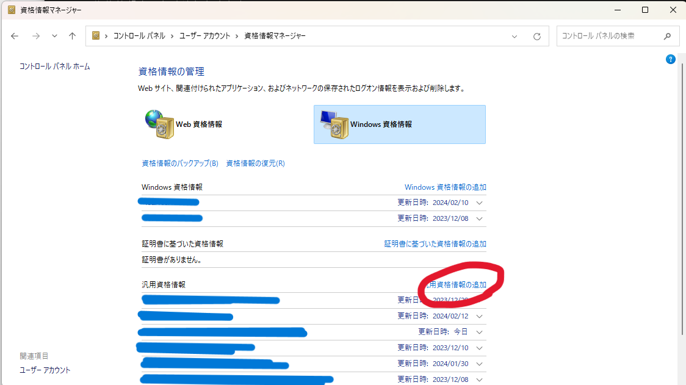Expand the entry updated 2024/02/10
The width and height of the screenshot is (686, 385).
click(480, 203)
